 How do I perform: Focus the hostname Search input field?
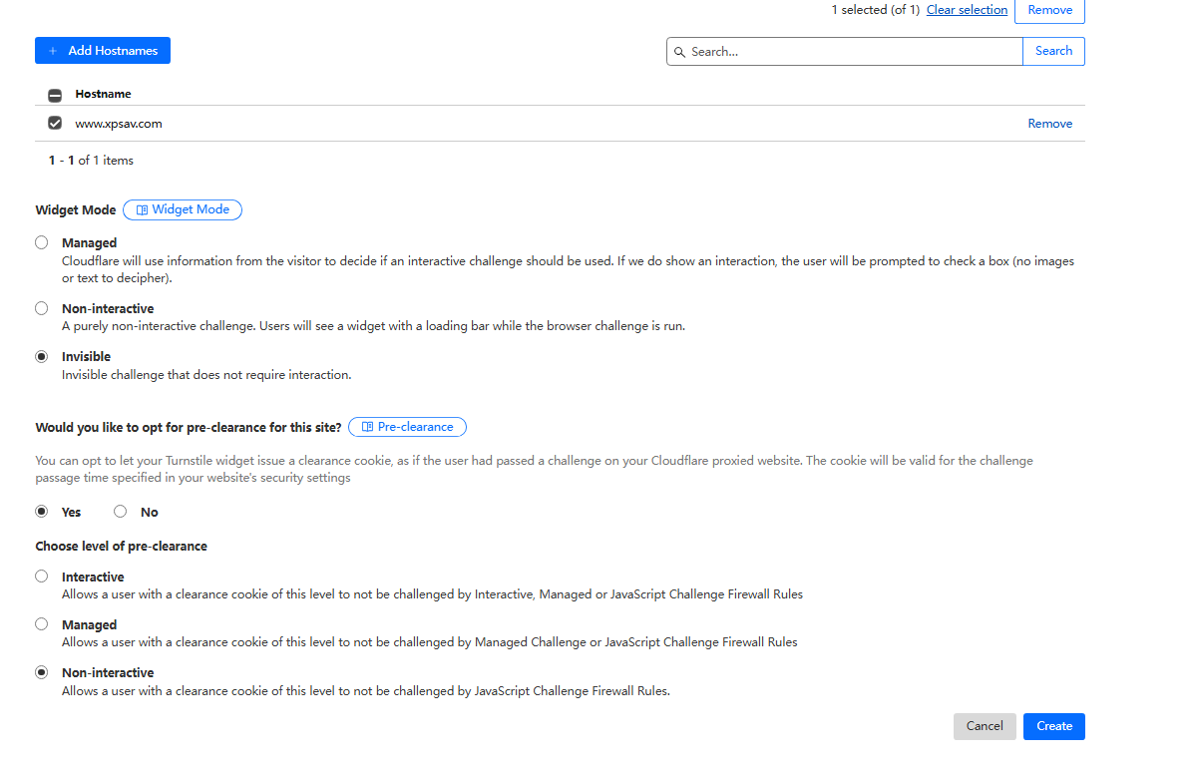coord(853,52)
